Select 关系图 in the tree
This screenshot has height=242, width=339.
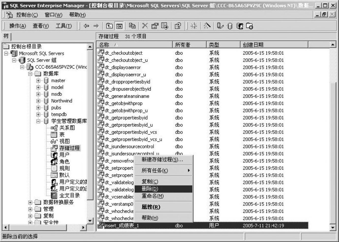[x=67, y=128]
